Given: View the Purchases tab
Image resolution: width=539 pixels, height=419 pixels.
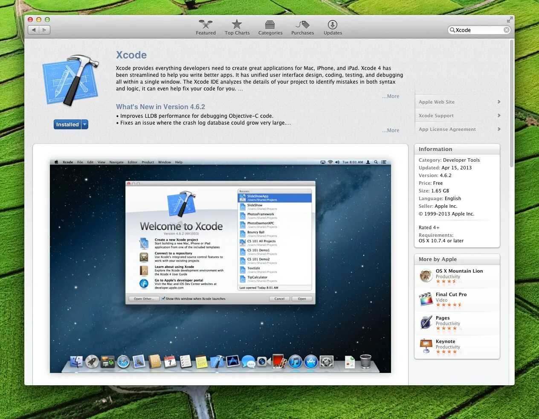Looking at the screenshot, I should pos(302,27).
